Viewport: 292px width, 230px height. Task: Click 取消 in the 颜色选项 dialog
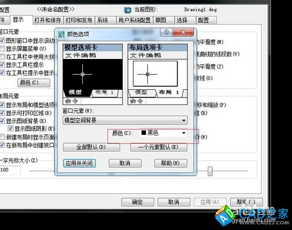(125, 163)
